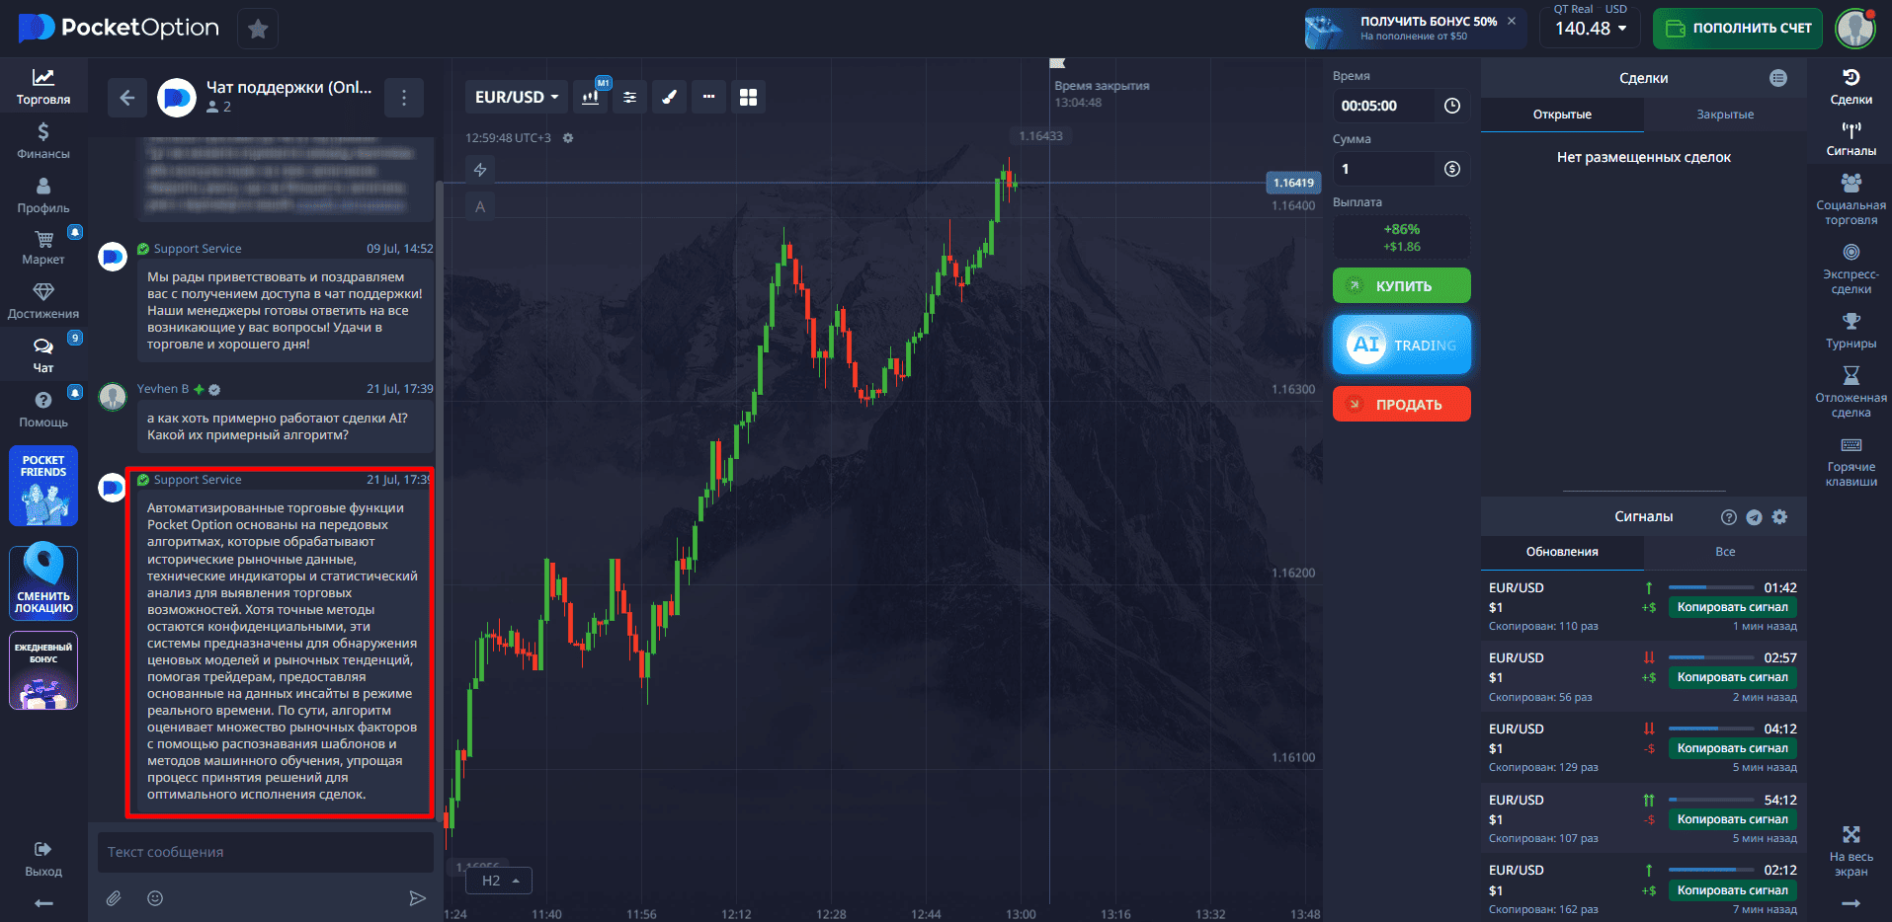Open the Finances section
Viewport: 1892px width, 922px height.
pyautogui.click(x=43, y=140)
